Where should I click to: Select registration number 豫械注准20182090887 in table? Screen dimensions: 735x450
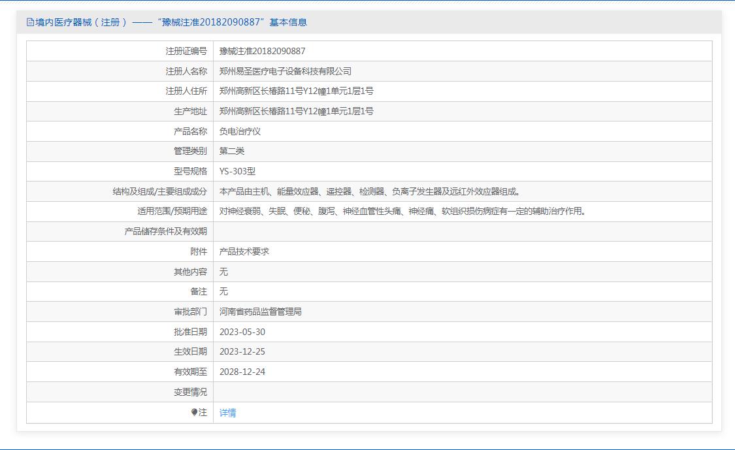point(262,51)
